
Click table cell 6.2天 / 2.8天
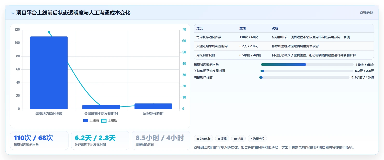pos(249,46)
